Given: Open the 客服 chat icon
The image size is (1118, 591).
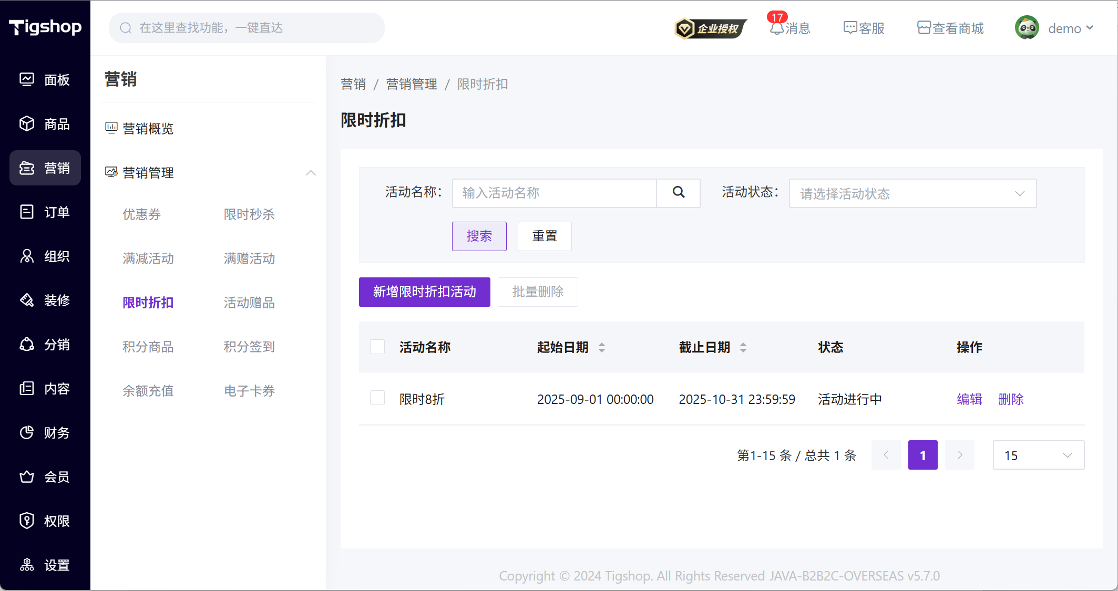Looking at the screenshot, I should (850, 28).
